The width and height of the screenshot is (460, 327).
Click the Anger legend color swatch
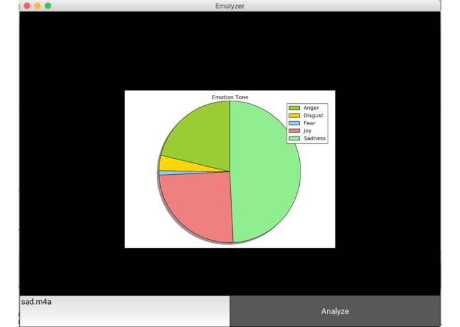(x=295, y=108)
